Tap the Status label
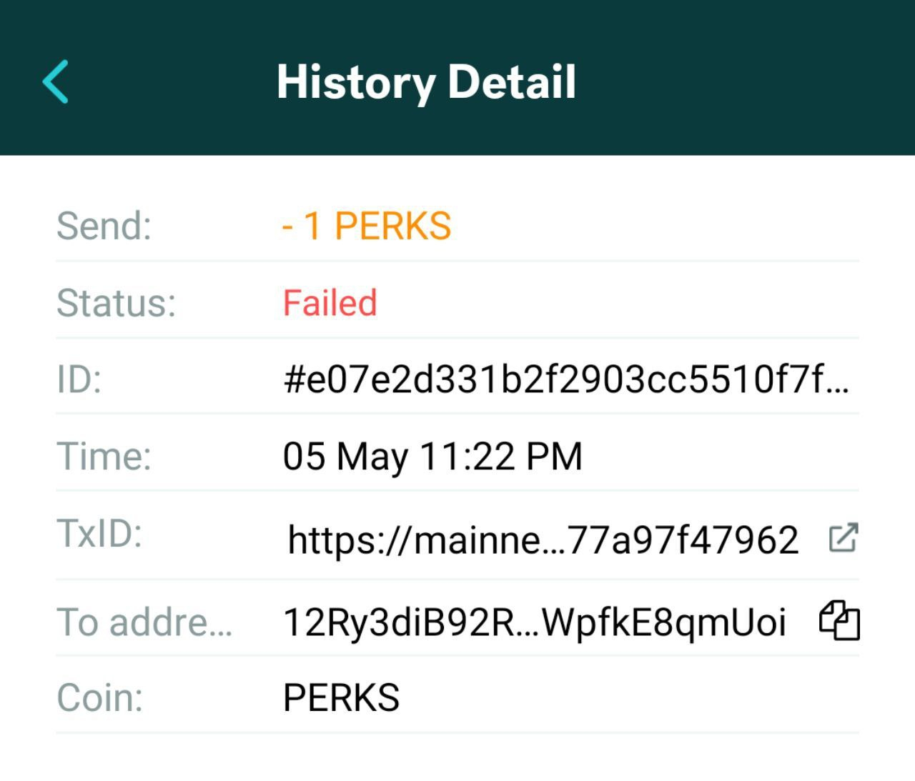This screenshot has height=781, width=915. point(116,303)
